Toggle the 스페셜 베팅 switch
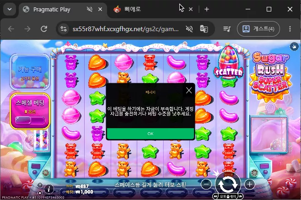The image size is (301, 200). (30, 120)
